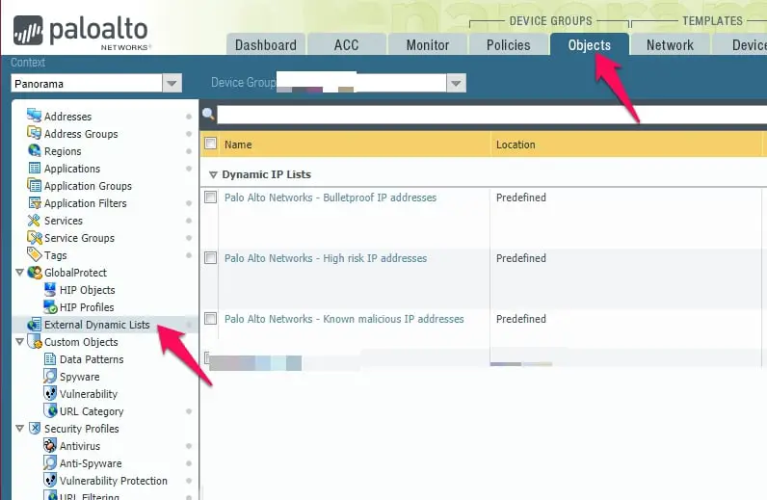Open Palo Alto Networks Bulletproof IP addresses link
767x500 pixels.
click(x=331, y=197)
